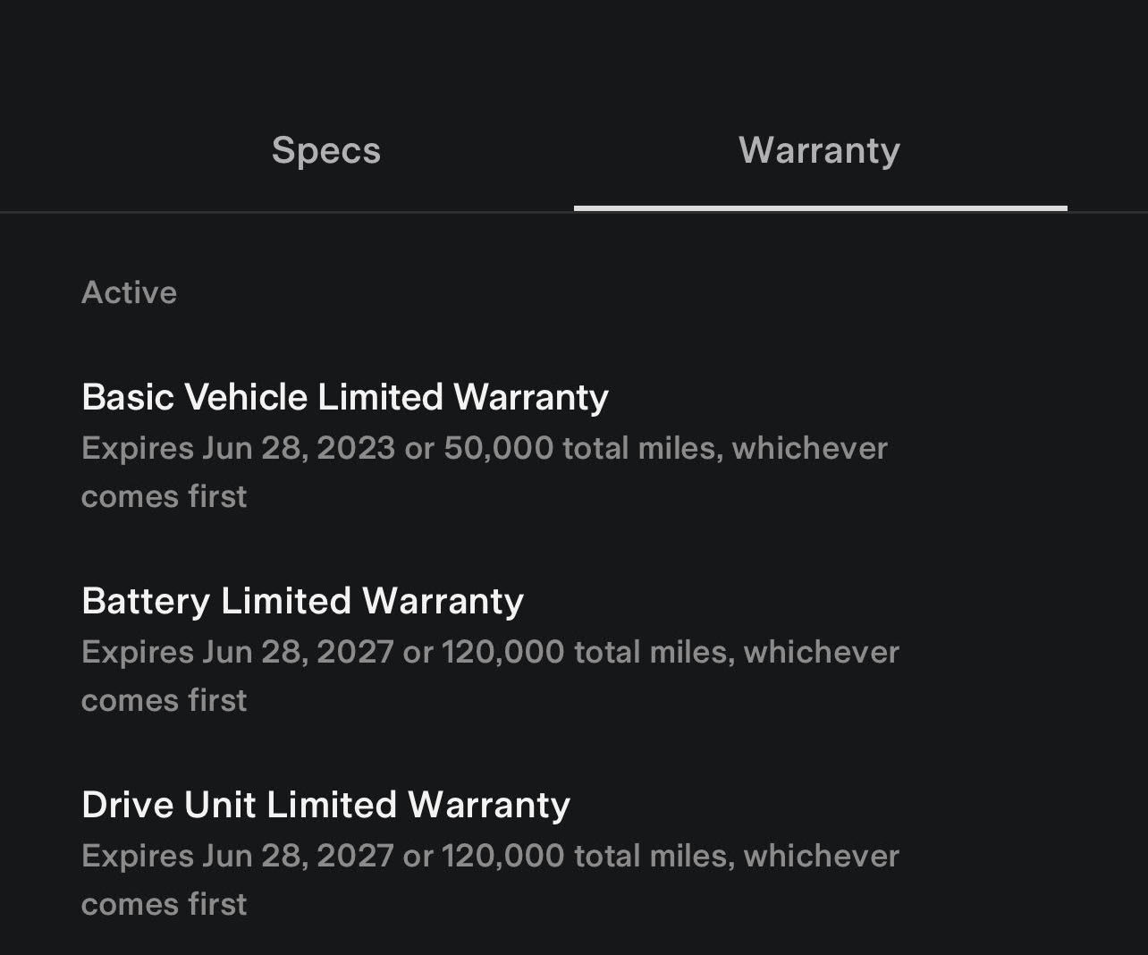Click 'comes first' under Basic Vehicle warranty

click(x=164, y=496)
